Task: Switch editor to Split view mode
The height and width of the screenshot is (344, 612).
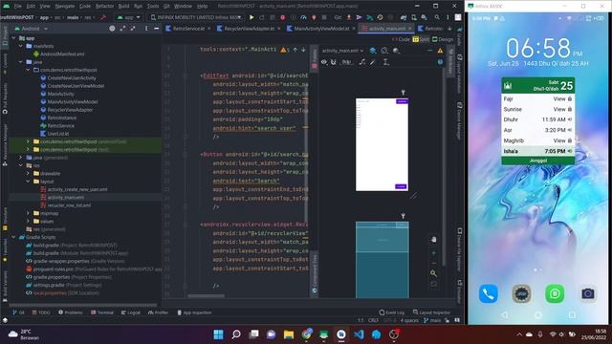Action: click(421, 39)
